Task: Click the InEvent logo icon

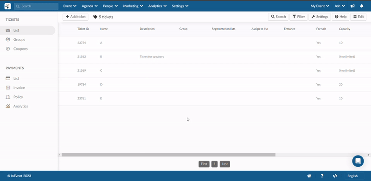Action: coord(7,6)
